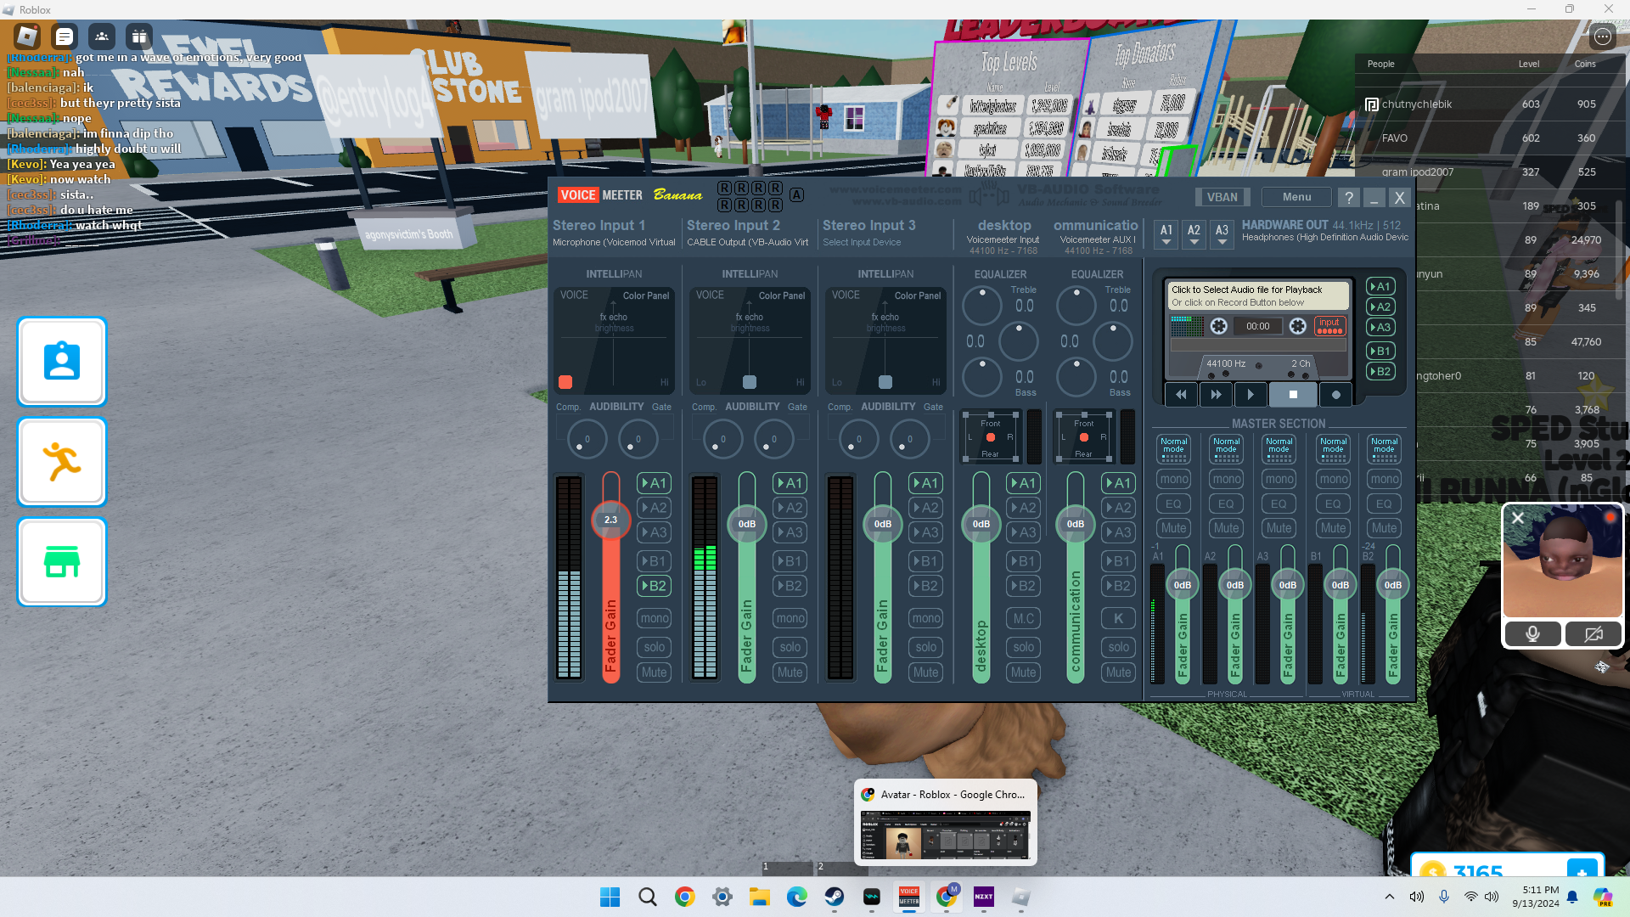Click the Stereo Input 1 Gate knob

pyautogui.click(x=638, y=439)
